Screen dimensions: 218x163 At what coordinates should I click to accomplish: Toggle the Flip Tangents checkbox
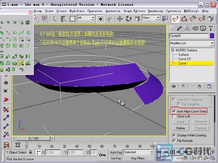pyautogui.click(x=179, y=104)
